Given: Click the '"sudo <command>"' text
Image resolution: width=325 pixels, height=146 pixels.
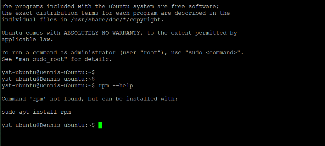Looking at the screenshot, I should pyautogui.click(x=213, y=53).
